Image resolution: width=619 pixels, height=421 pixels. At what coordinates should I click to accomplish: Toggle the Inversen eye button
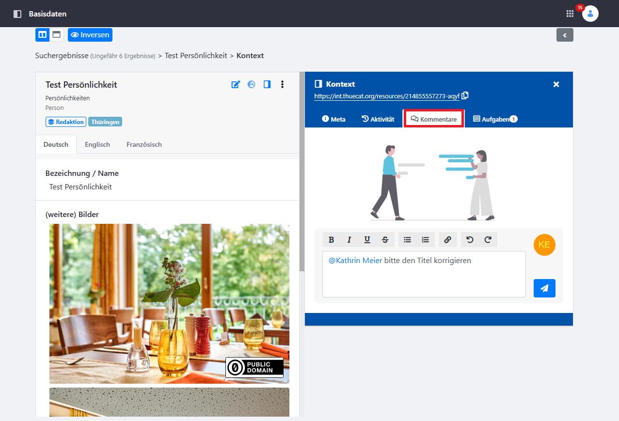tap(90, 35)
